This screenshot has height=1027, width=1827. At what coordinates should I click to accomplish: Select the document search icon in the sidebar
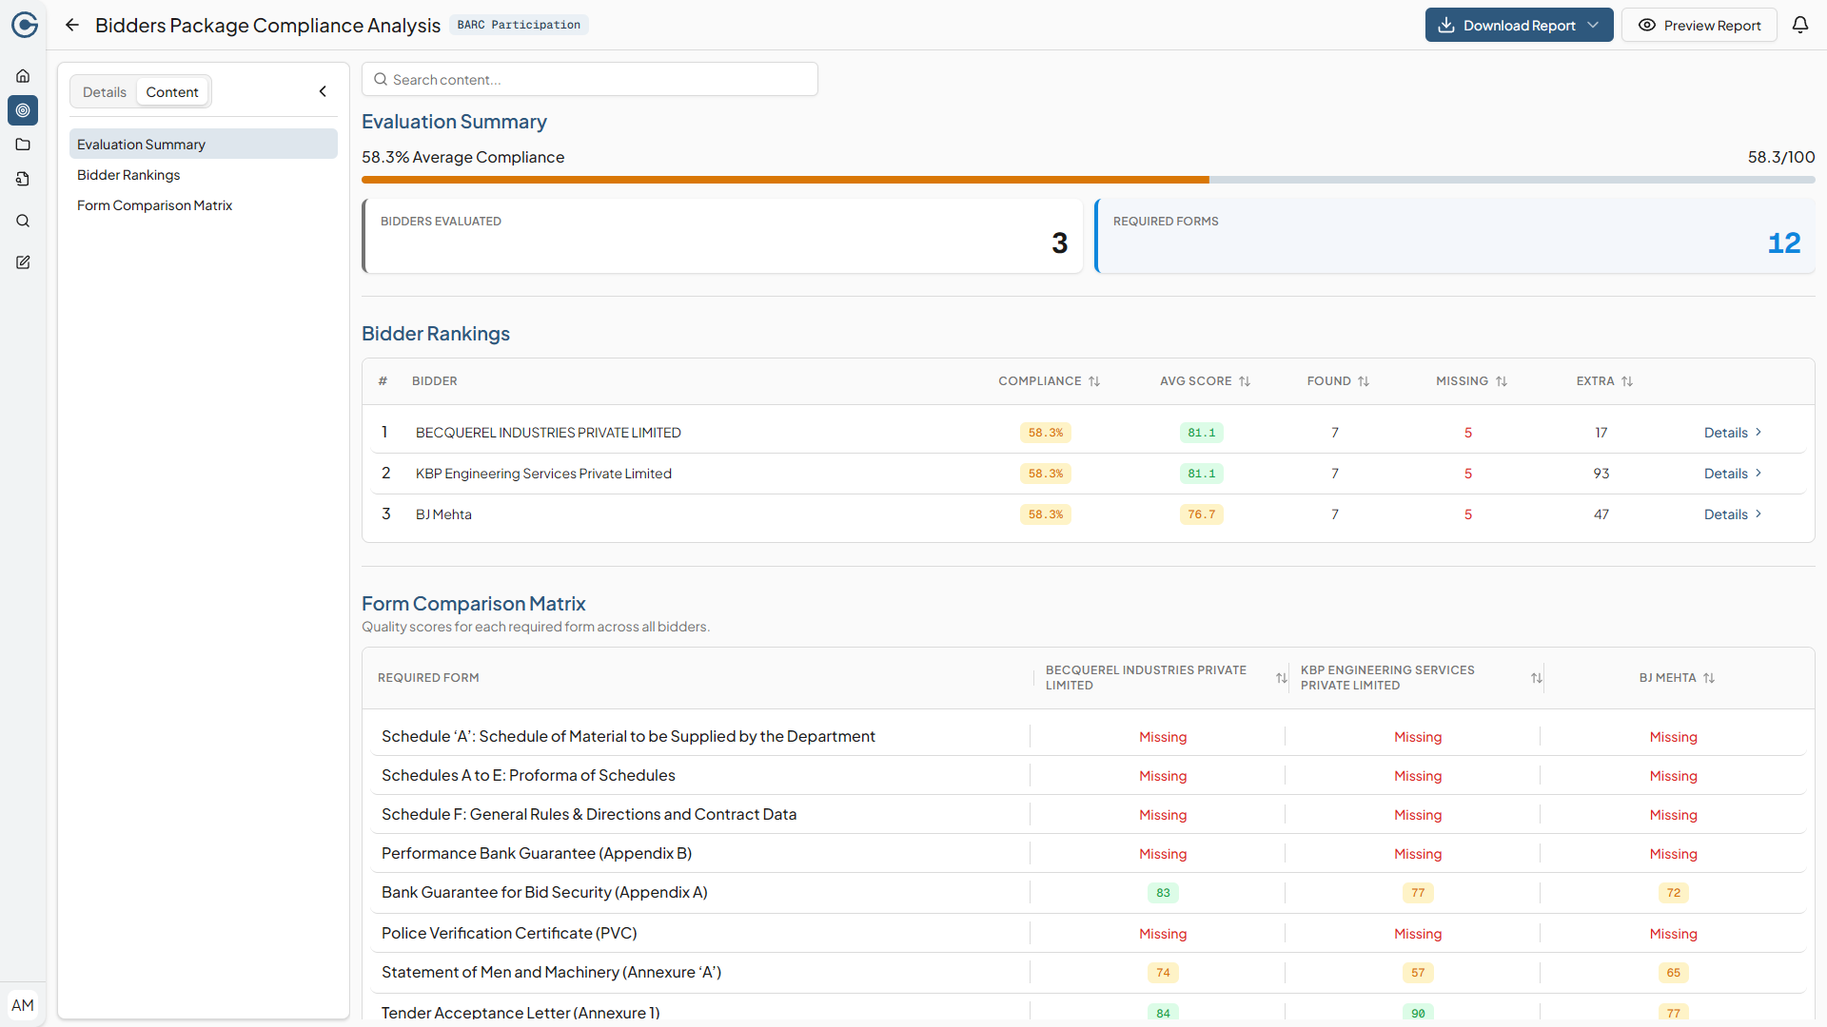[x=23, y=179]
